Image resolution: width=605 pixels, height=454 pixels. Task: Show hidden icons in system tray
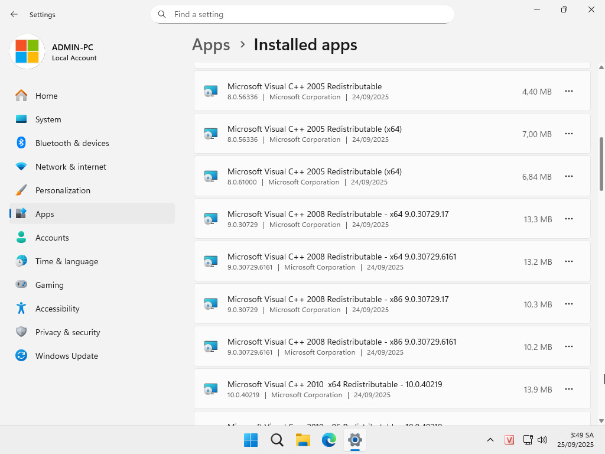(x=490, y=440)
